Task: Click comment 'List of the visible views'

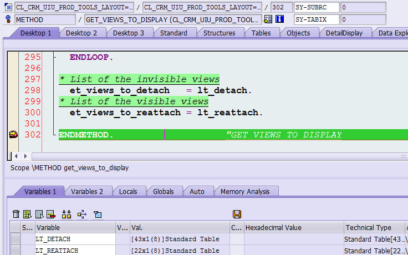Action: pos(134,101)
